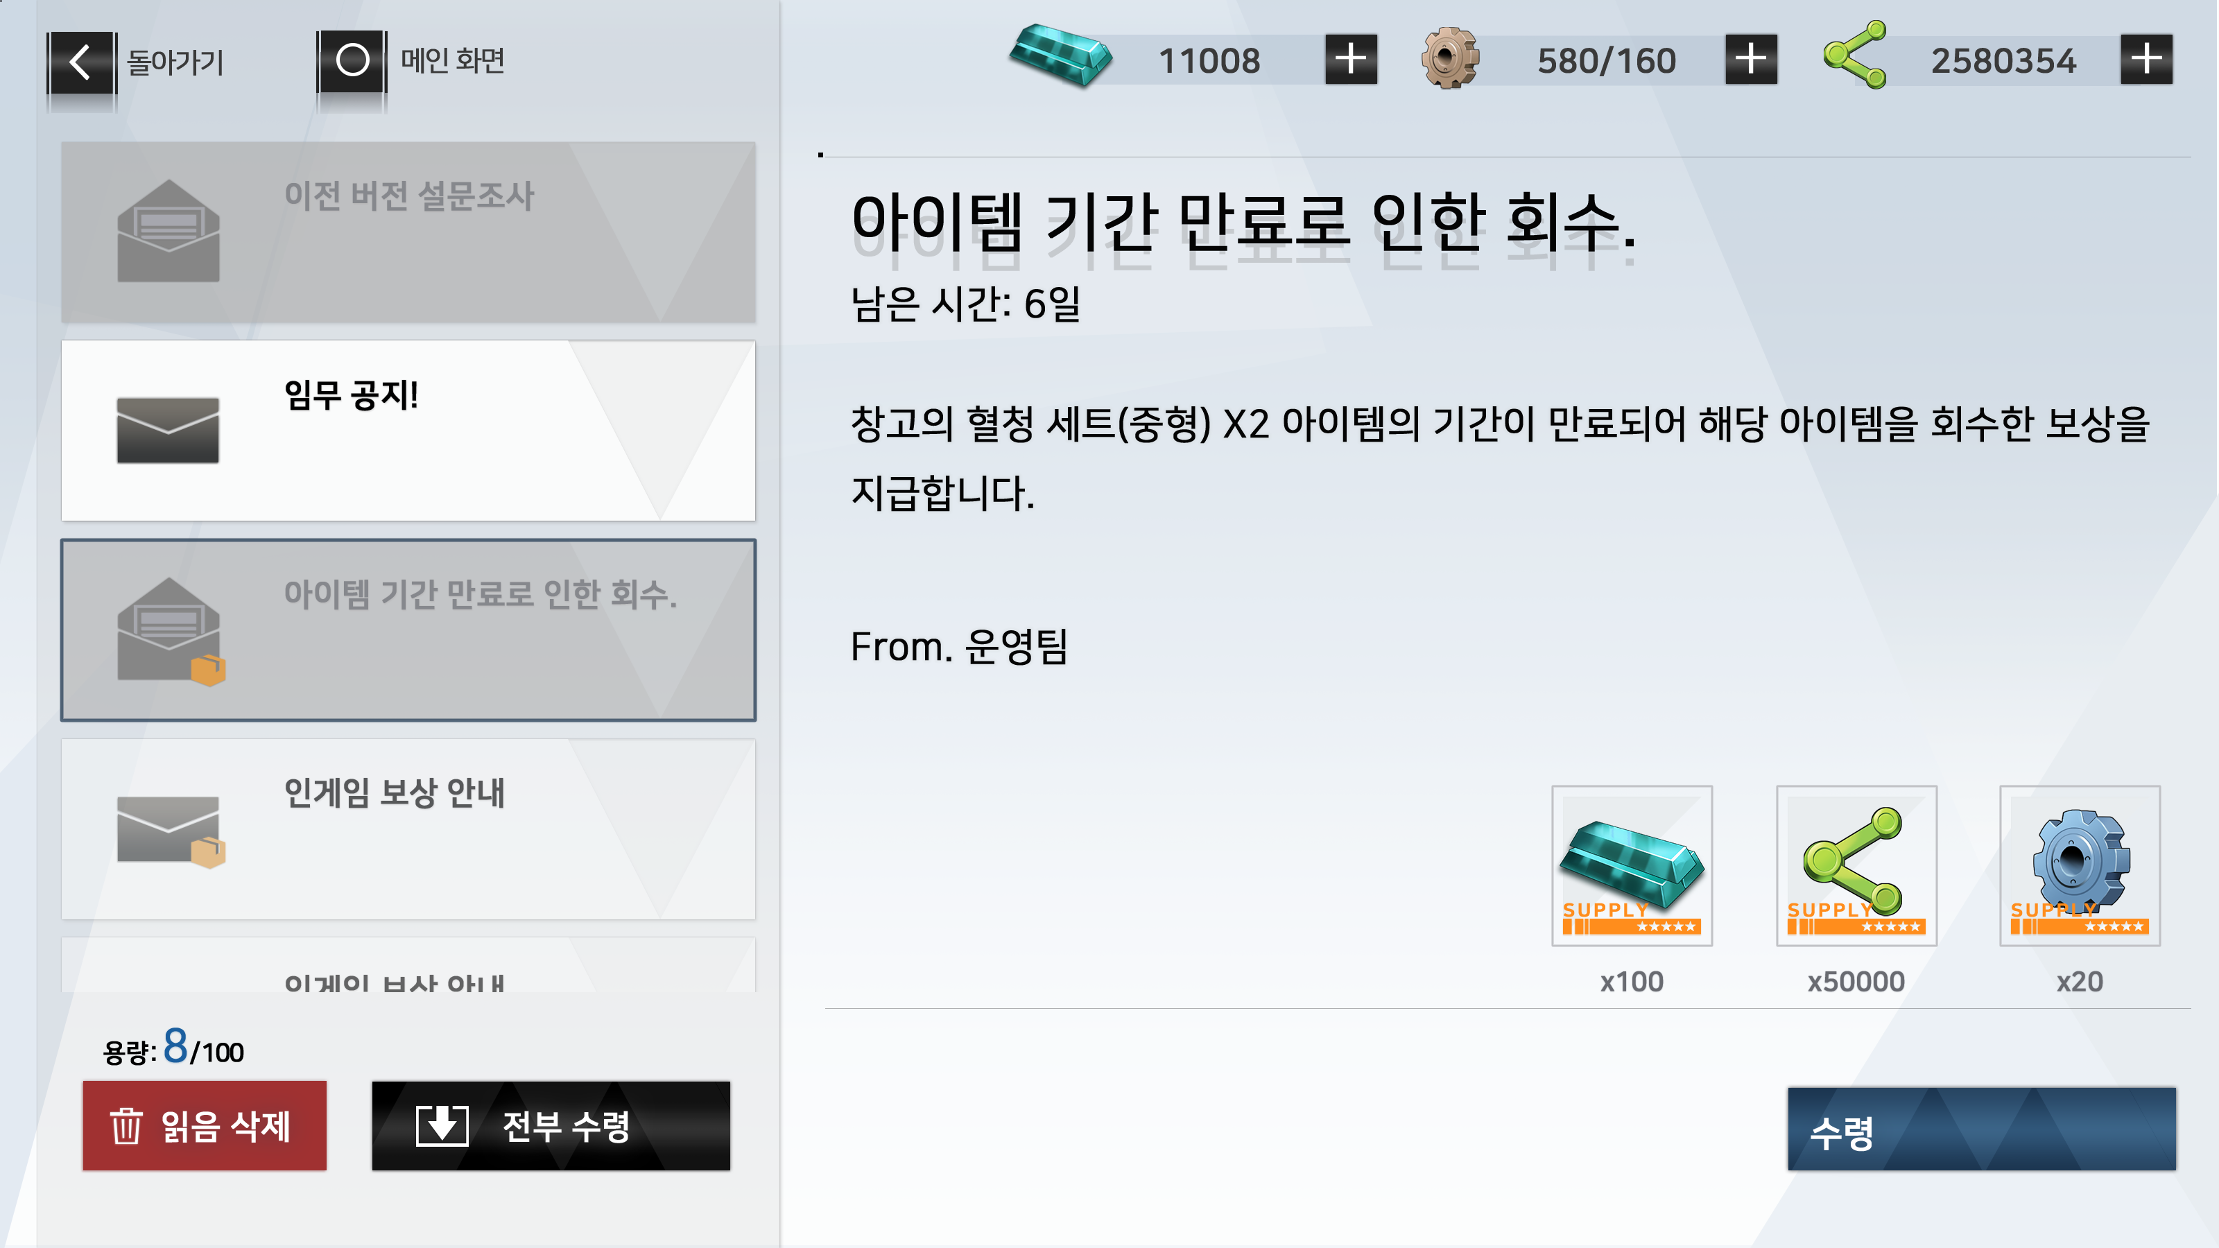The image size is (2219, 1248).
Task: View the green node x50000 supply reward
Action: [x=1856, y=865]
